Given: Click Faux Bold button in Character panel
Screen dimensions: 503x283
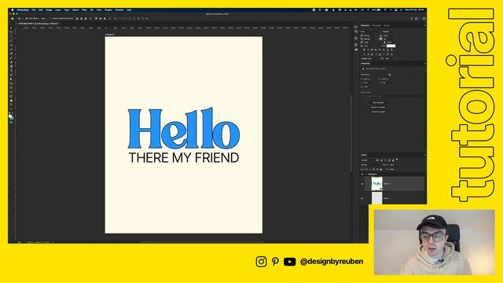Looking at the screenshot, I should coord(364,50).
